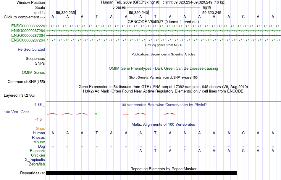Click the SNPs track label
Image resolution: width=281 pixels, height=180 pixels.
pos(40,63)
